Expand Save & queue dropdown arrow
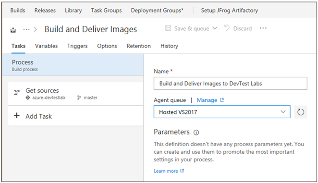 coord(215,28)
